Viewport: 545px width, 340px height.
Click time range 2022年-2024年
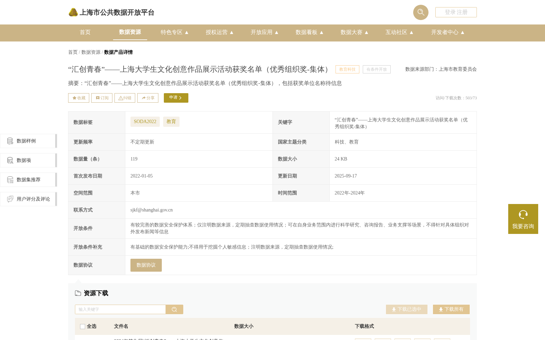(350, 193)
